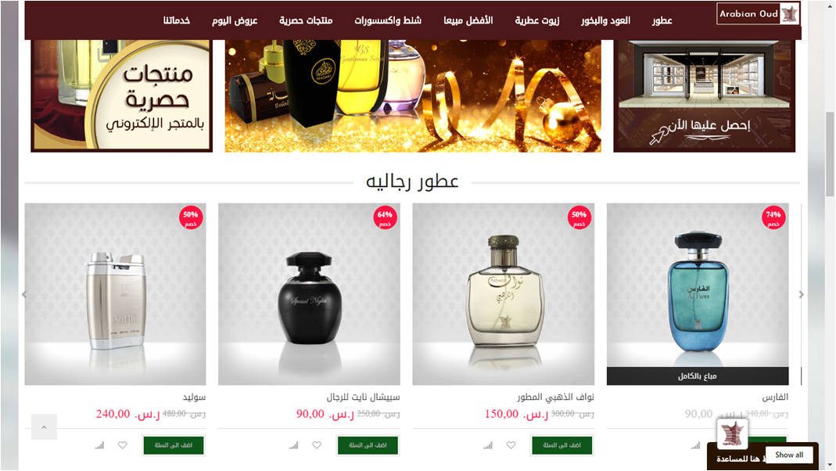The width and height of the screenshot is (836, 471).
Task: Open the الفارس blue perfume thumbnail
Action: tap(698, 294)
